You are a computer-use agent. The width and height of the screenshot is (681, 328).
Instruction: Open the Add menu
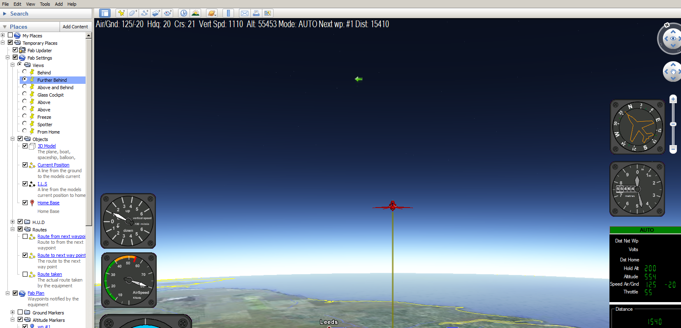pos(59,4)
